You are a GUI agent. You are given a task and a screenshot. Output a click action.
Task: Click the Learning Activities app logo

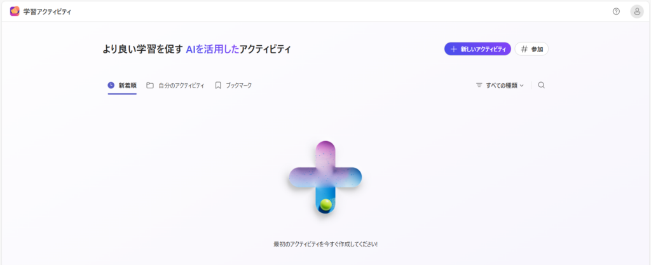[15, 11]
